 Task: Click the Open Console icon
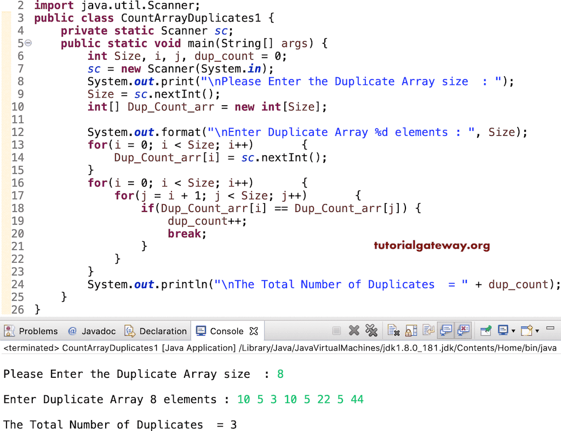(526, 331)
